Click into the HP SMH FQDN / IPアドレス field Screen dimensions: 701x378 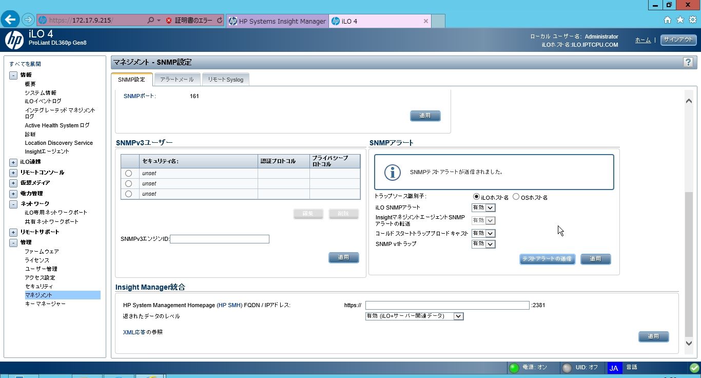click(447, 306)
